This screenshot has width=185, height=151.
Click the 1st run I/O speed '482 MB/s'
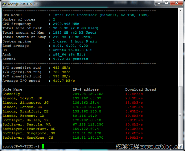(62, 67)
